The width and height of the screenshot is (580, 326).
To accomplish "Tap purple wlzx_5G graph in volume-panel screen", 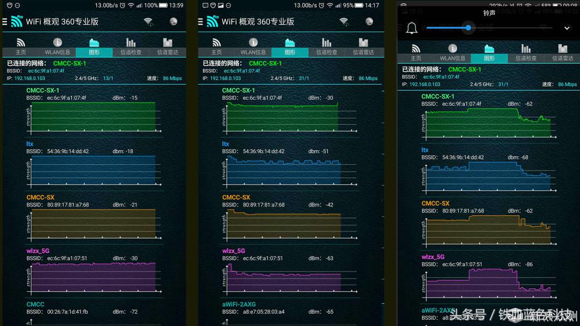I will pyautogui.click(x=489, y=284).
